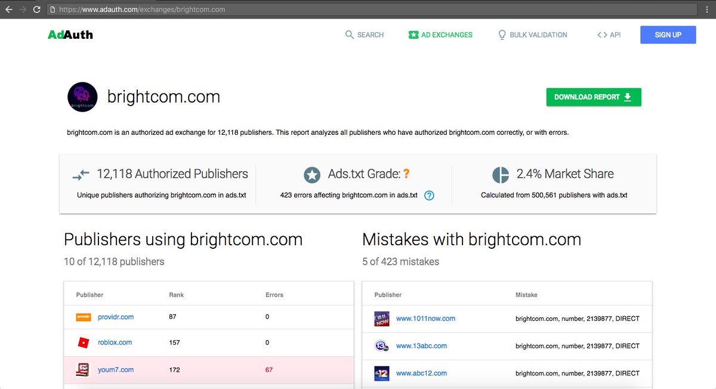Click the DOWNLOAD REPORT button
This screenshot has height=389, width=716.
click(593, 97)
